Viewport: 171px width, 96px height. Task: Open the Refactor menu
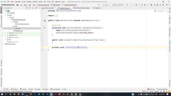click(x=35, y=2)
